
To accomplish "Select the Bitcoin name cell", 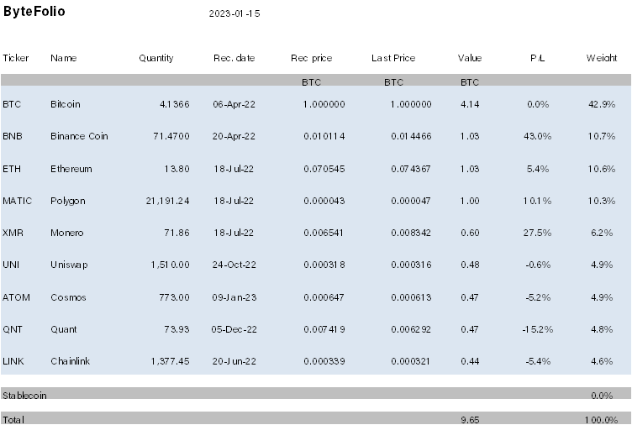I will (x=66, y=104).
